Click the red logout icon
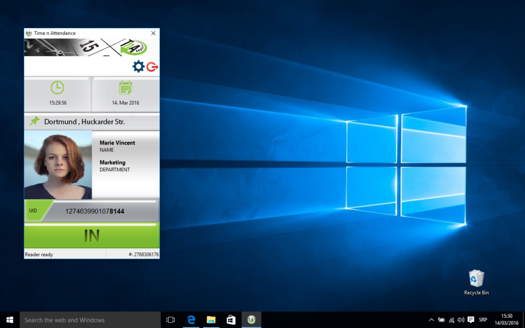The width and height of the screenshot is (525, 328). tap(152, 67)
